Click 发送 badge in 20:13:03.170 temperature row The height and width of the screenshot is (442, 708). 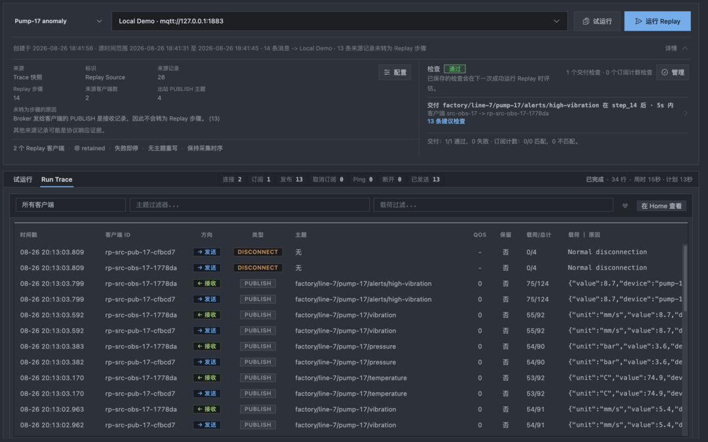[x=206, y=394]
